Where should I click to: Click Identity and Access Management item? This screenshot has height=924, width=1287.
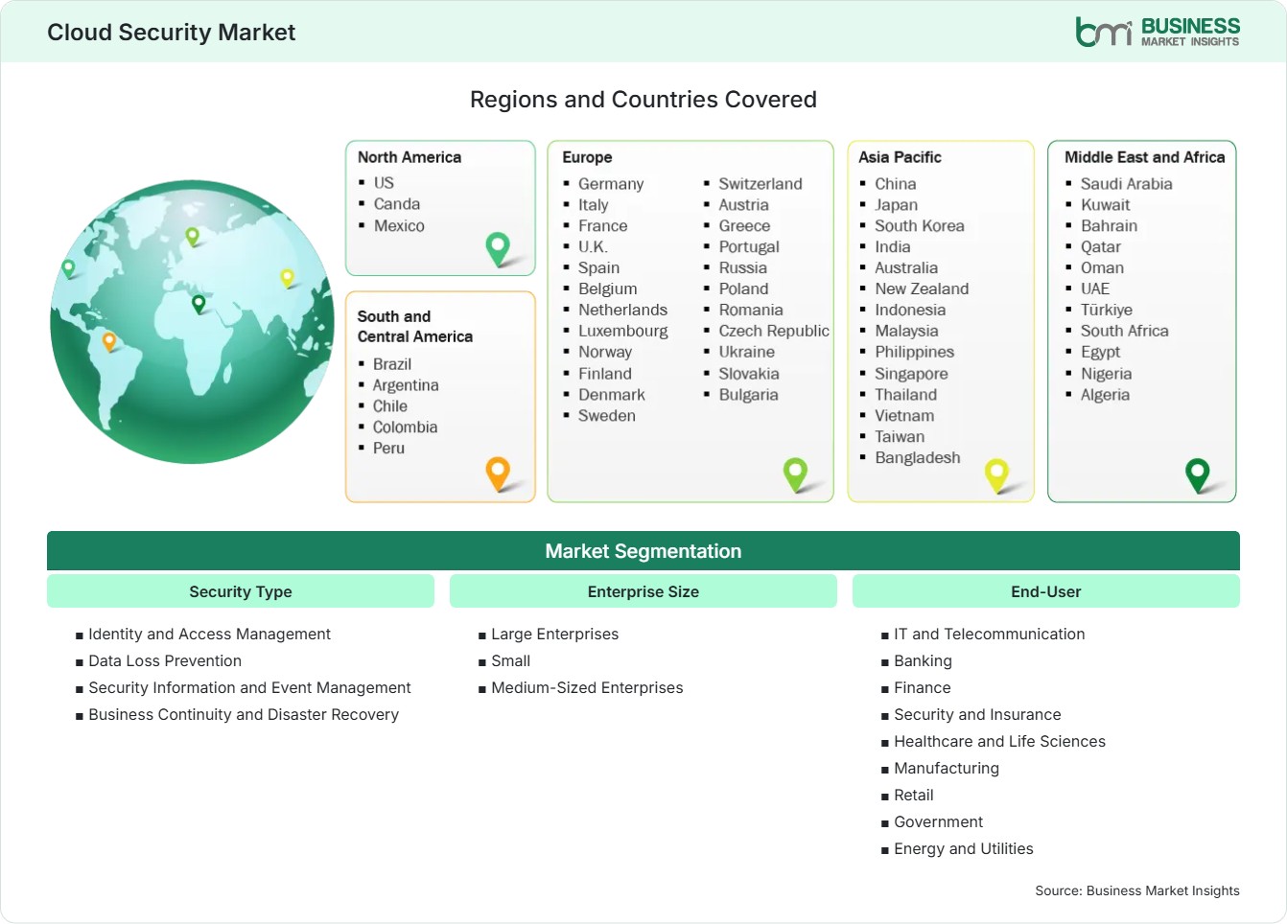click(x=209, y=635)
